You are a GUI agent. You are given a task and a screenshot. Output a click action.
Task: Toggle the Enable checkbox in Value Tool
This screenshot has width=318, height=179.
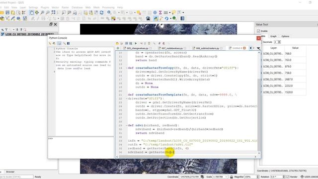click(x=258, y=31)
